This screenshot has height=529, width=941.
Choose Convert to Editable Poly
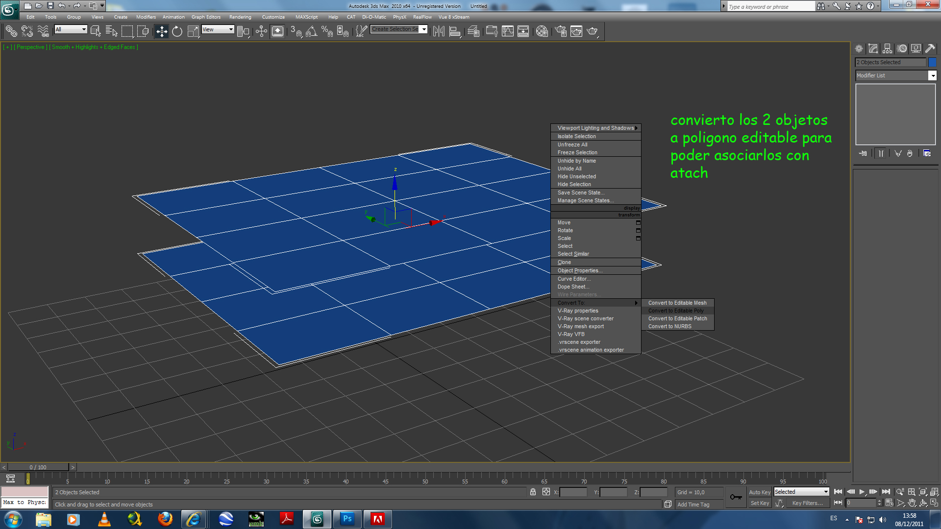(x=675, y=311)
